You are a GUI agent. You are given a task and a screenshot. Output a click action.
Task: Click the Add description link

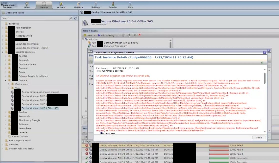coord(99,25)
